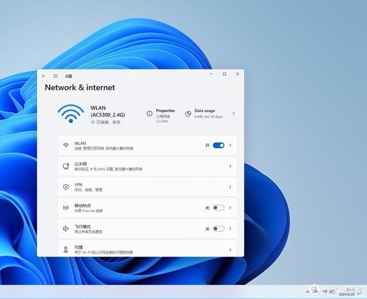Expand the WLAN row chevron
Image resolution: width=367 pixels, height=299 pixels.
[x=231, y=145]
